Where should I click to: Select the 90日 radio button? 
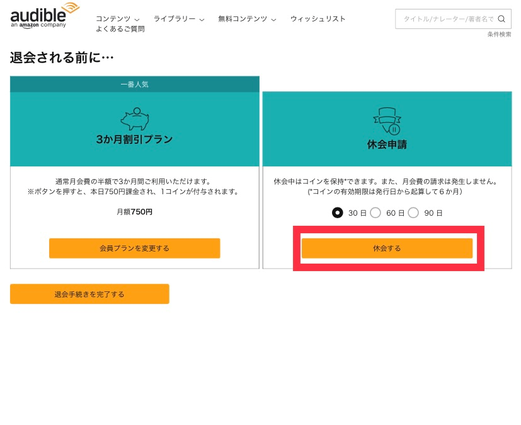coord(413,212)
